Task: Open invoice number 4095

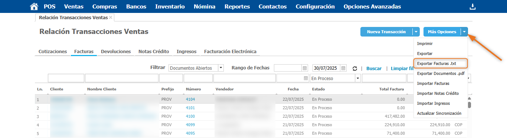Action: pos(190,134)
